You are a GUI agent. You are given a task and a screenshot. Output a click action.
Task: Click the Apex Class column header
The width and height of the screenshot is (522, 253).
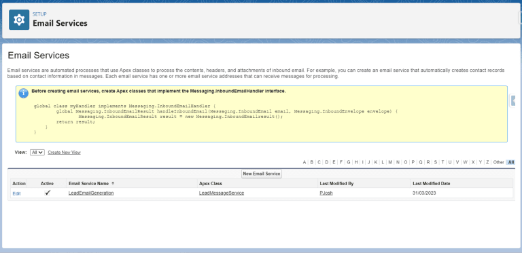[211, 183]
